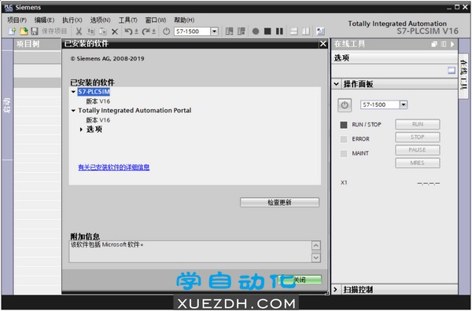472x311 pixels.
Task: Click the round run circle toolbar icon
Action: click(x=256, y=31)
